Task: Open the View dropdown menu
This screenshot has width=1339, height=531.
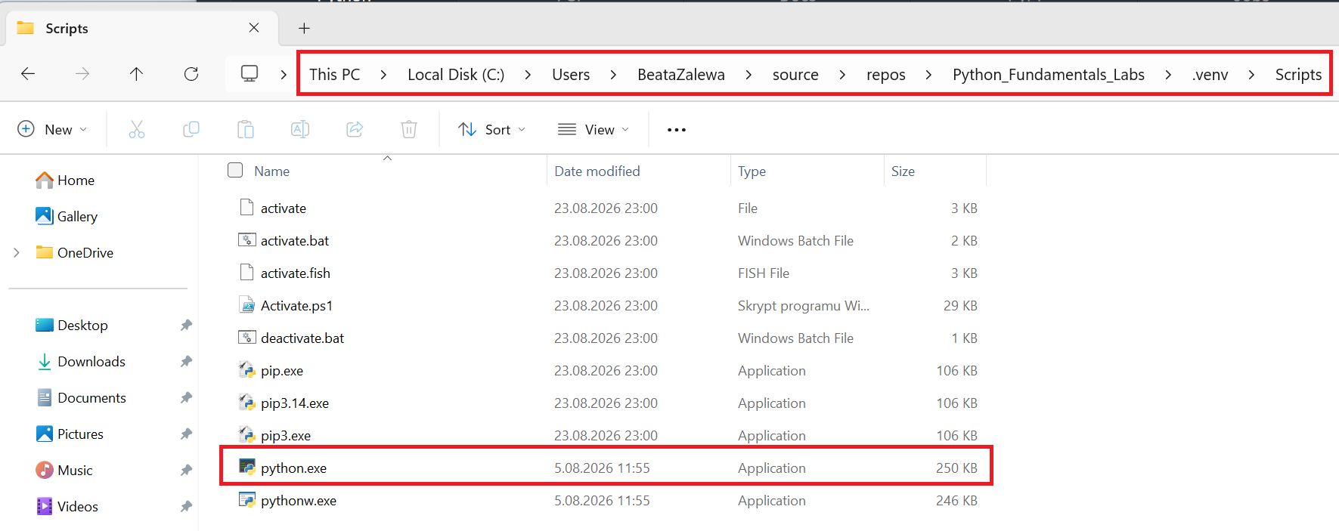Action: tap(594, 129)
